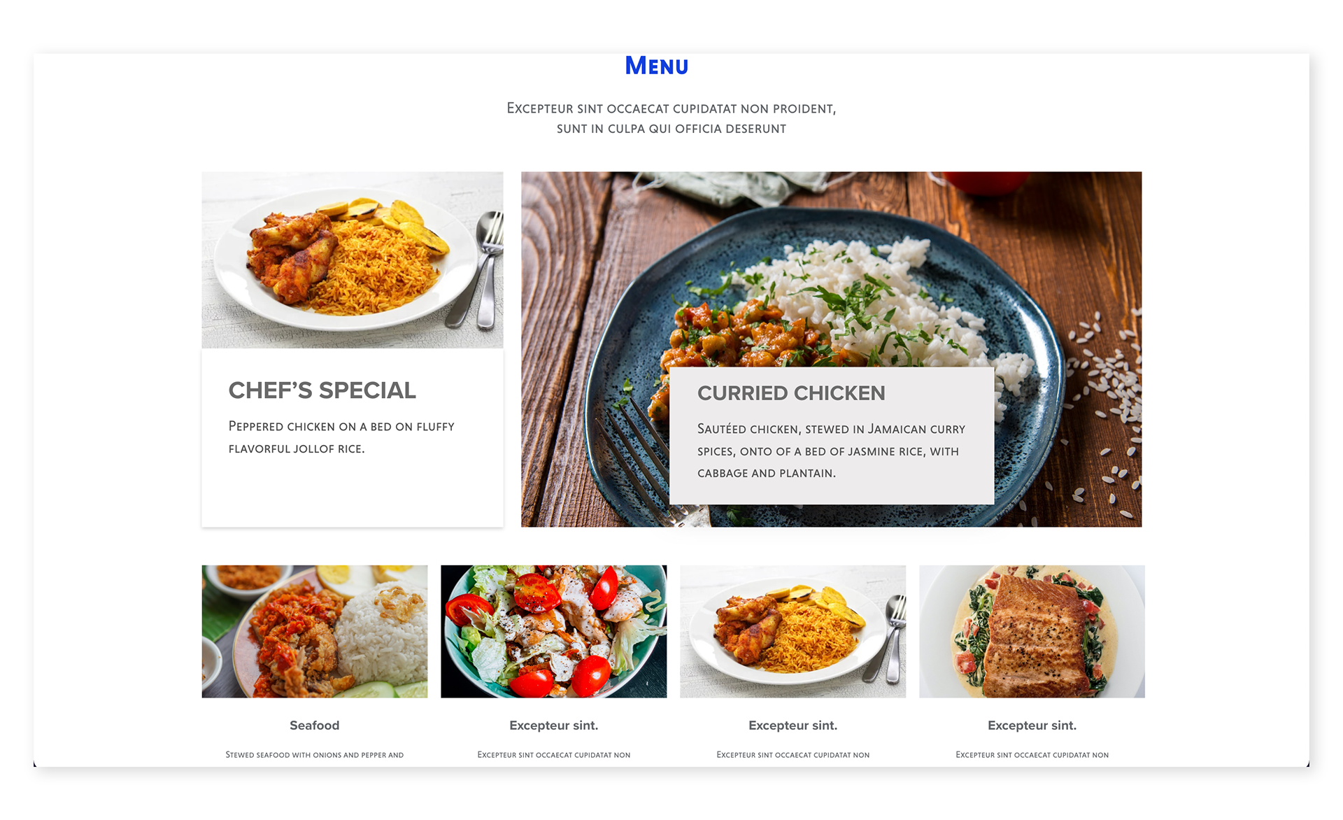The image size is (1343, 820).
Task: Open the grilled salmon thumbnail
Action: tap(1032, 631)
